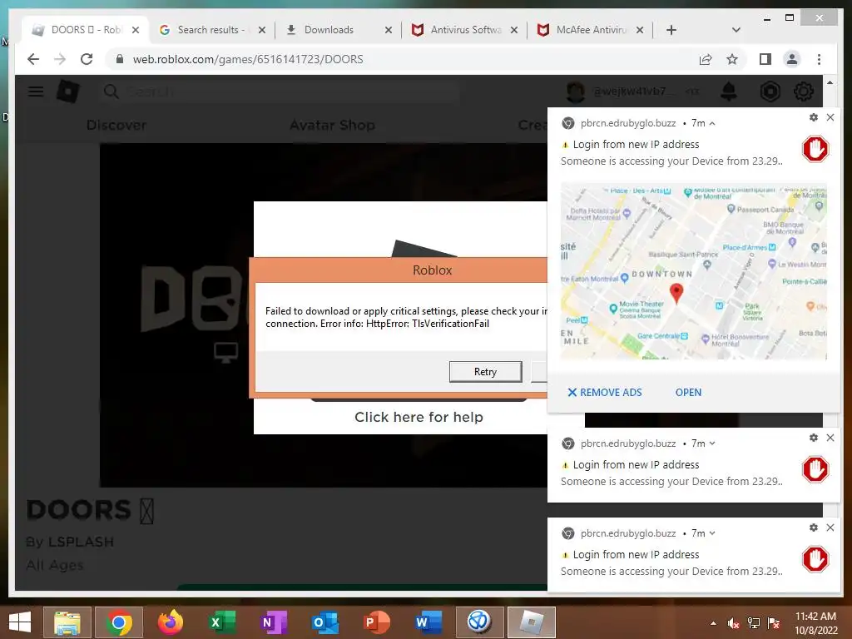Image resolution: width=852 pixels, height=639 pixels.
Task: Close the McAfee Antivirus tab
Action: 640,30
